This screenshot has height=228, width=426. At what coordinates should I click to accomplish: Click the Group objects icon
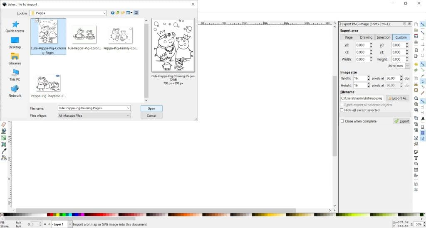(416, 138)
